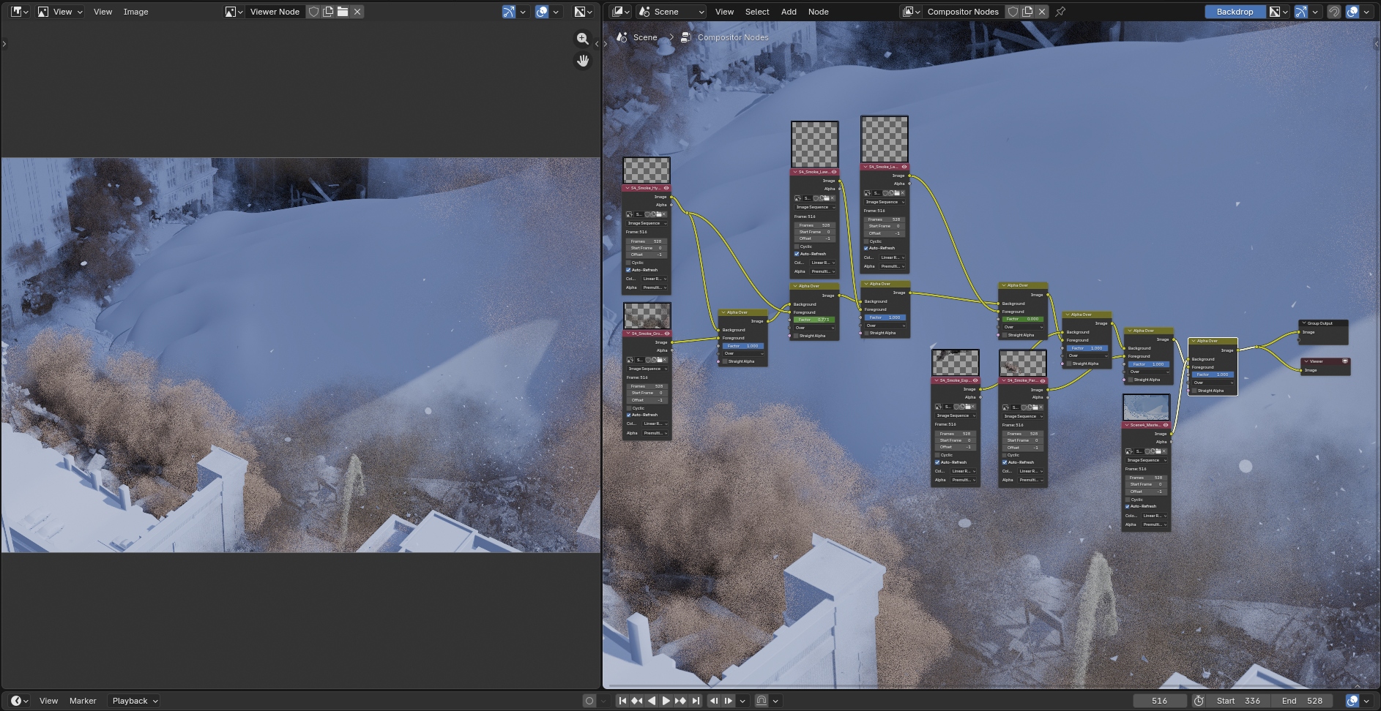Click the current frame field showing 516
This screenshot has width=1381, height=711.
click(1159, 701)
